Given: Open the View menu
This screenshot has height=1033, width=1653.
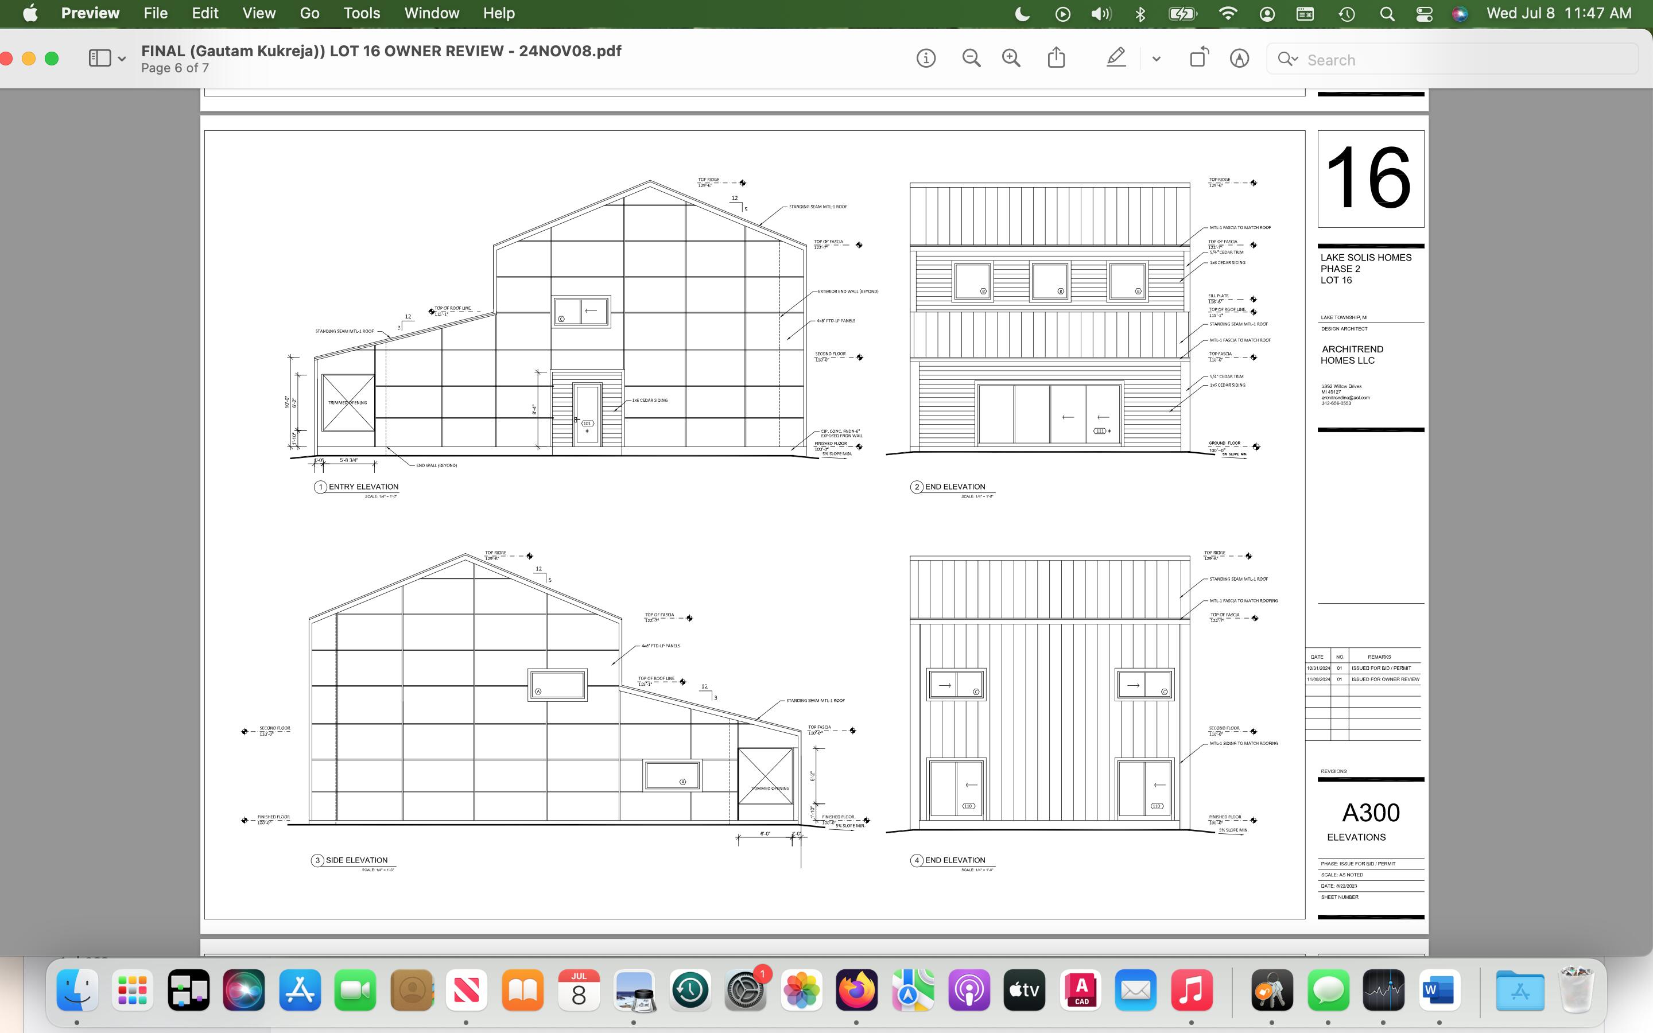Looking at the screenshot, I should pyautogui.click(x=259, y=13).
